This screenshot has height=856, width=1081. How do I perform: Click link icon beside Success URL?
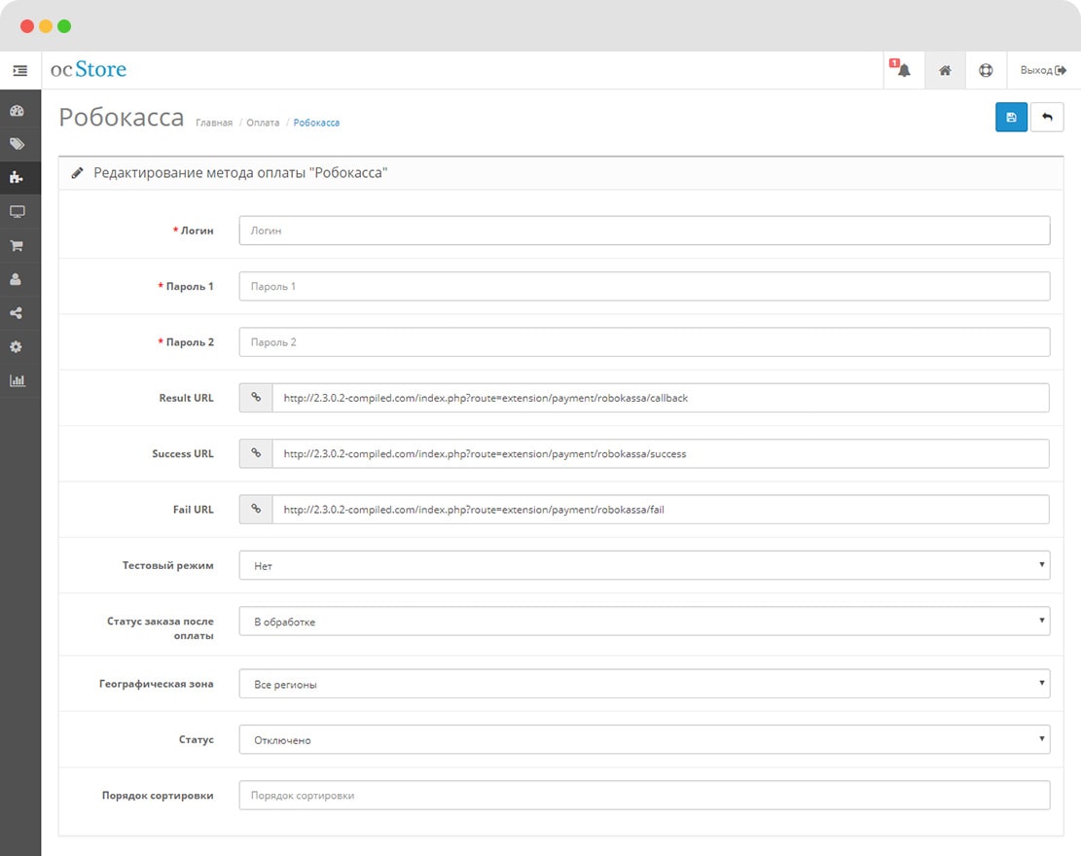click(x=256, y=453)
